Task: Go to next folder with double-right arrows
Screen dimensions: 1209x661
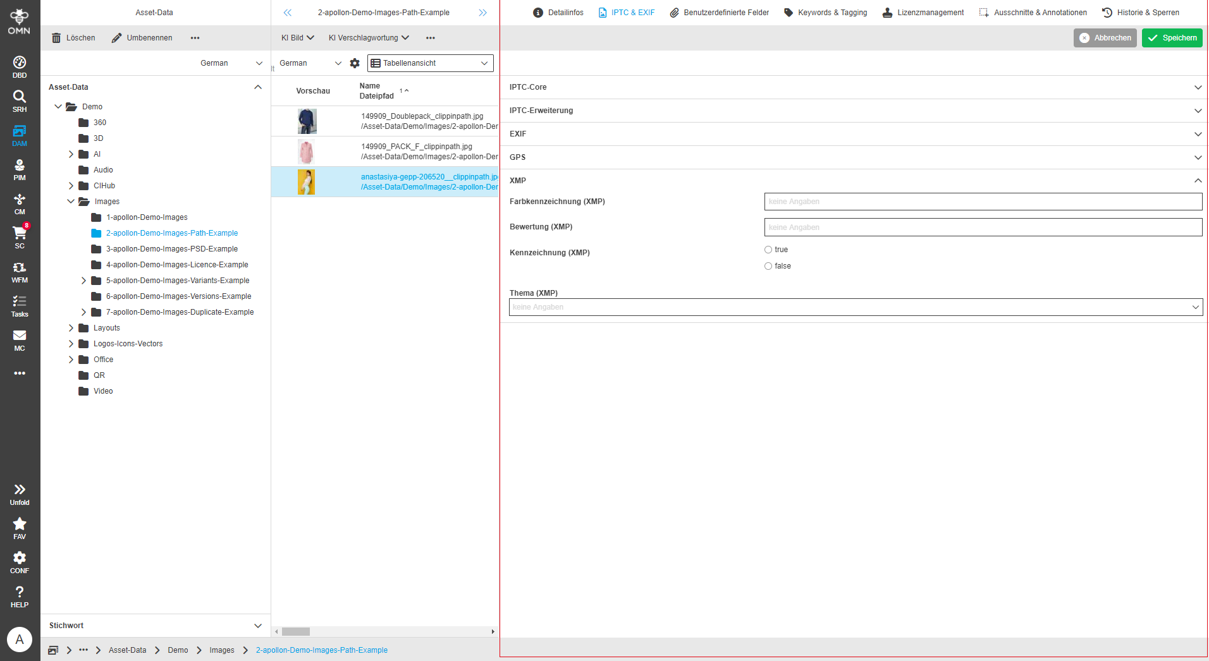Action: pos(482,13)
